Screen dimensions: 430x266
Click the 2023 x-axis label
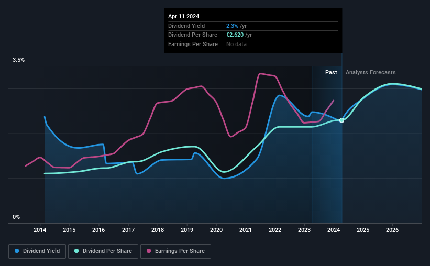[x=304, y=230]
